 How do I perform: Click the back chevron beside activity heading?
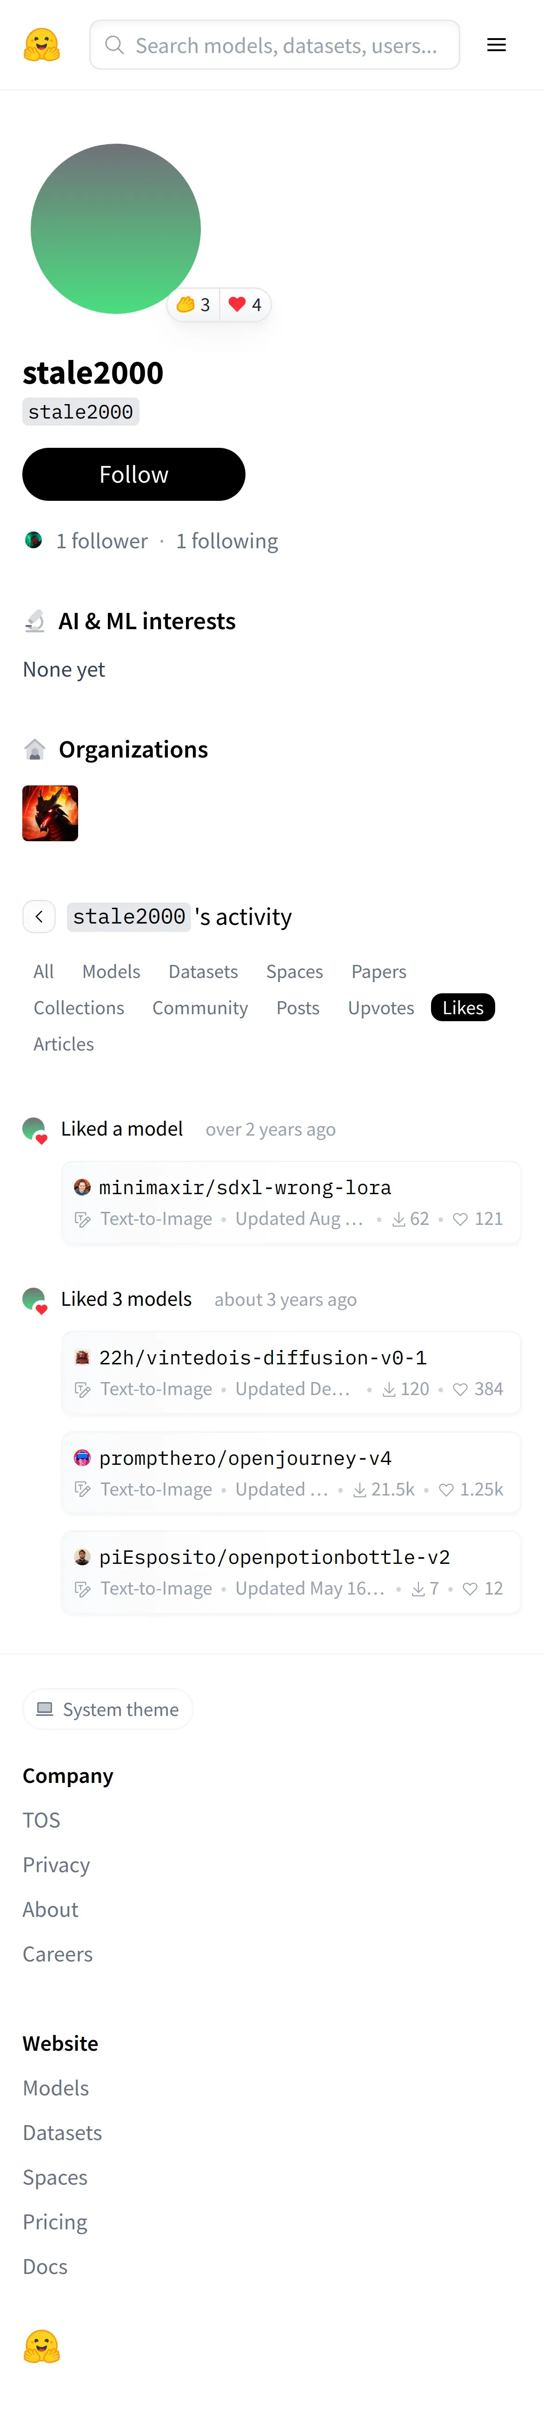39,916
